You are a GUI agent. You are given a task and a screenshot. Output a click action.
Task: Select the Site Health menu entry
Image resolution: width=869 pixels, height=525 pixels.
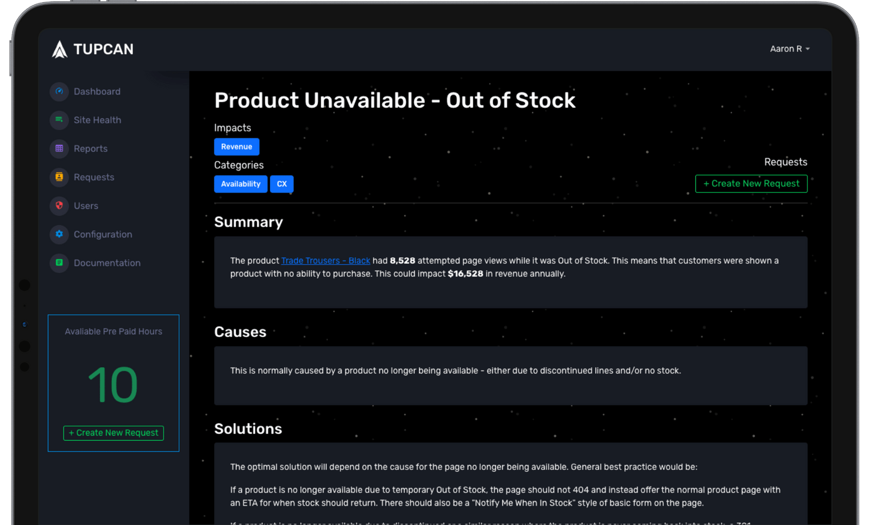tap(97, 120)
